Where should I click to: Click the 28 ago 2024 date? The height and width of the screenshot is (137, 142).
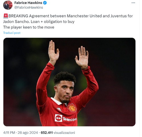(x=28, y=133)
